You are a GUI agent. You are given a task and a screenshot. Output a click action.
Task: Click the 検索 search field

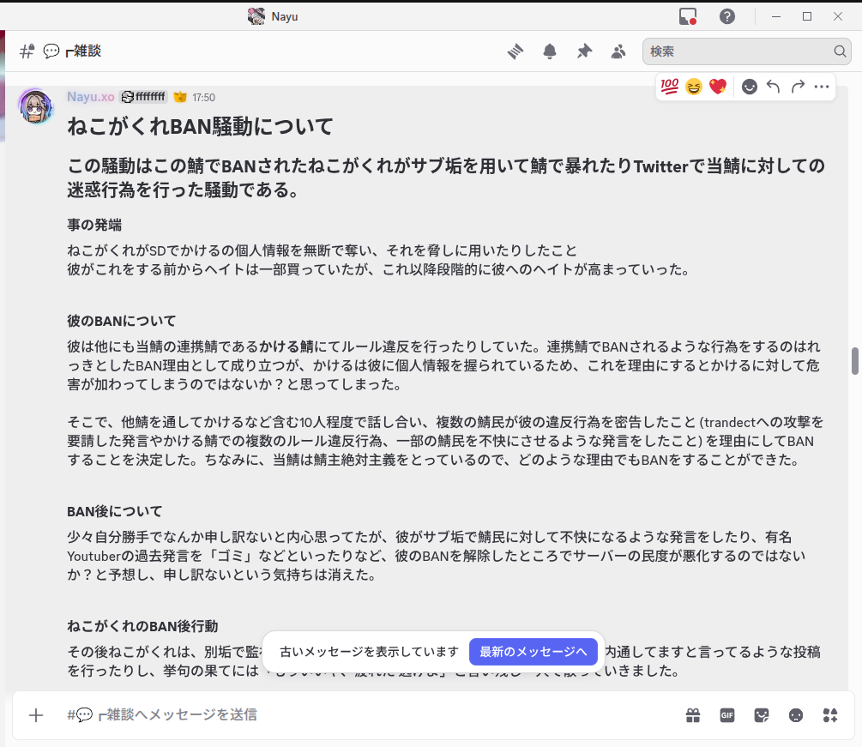point(738,51)
